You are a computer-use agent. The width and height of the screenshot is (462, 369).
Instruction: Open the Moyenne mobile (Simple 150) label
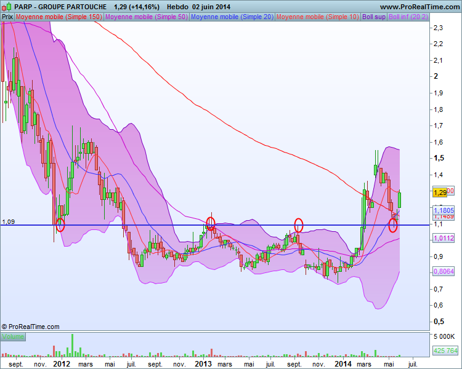click(x=59, y=17)
